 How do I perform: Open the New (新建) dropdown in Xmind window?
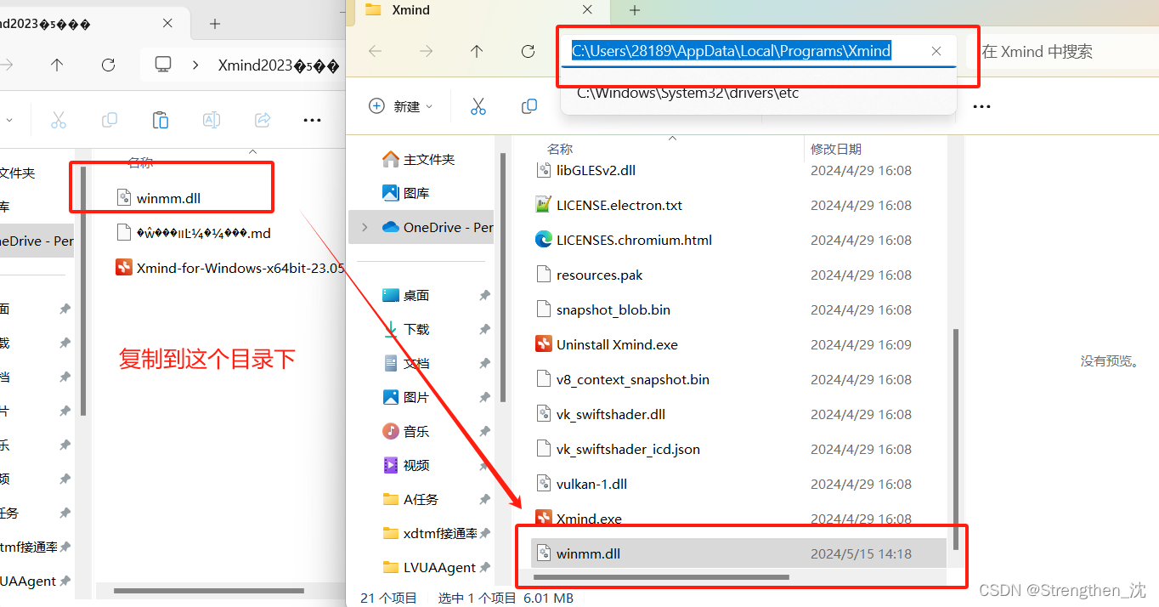coord(401,106)
